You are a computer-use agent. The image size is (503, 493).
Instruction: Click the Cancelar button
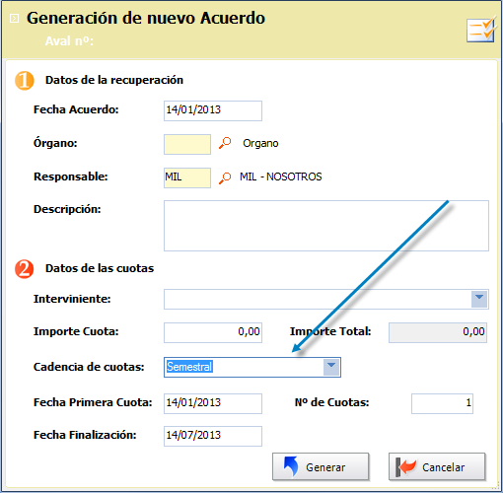437,466
